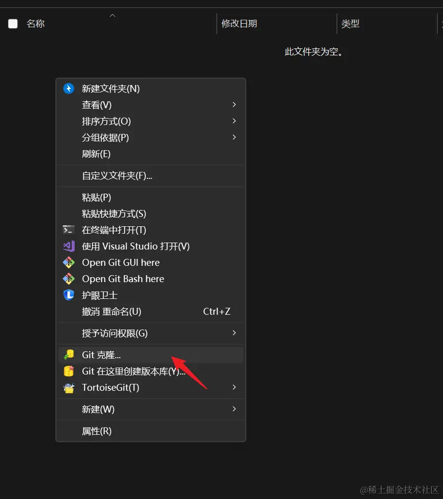Open 属性(R) properties entry
The width and height of the screenshot is (443, 499).
(151, 431)
